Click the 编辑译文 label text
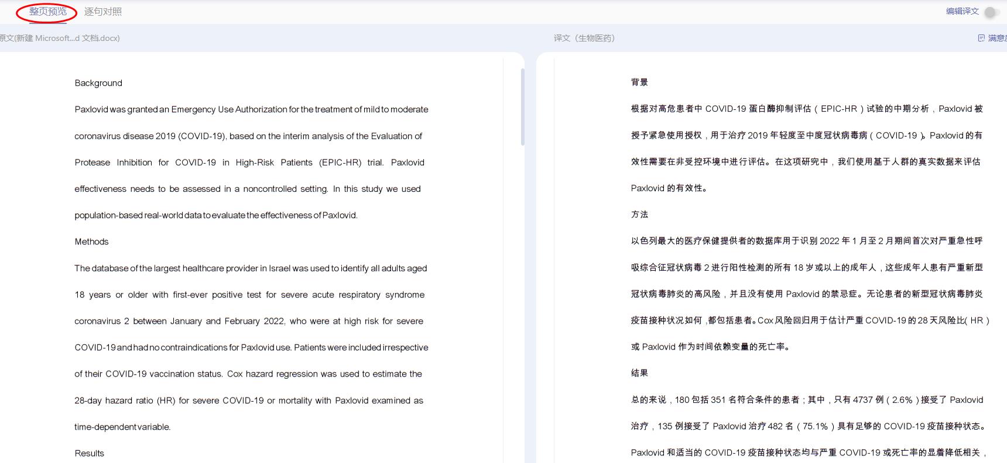The image size is (1007, 463). (x=963, y=11)
